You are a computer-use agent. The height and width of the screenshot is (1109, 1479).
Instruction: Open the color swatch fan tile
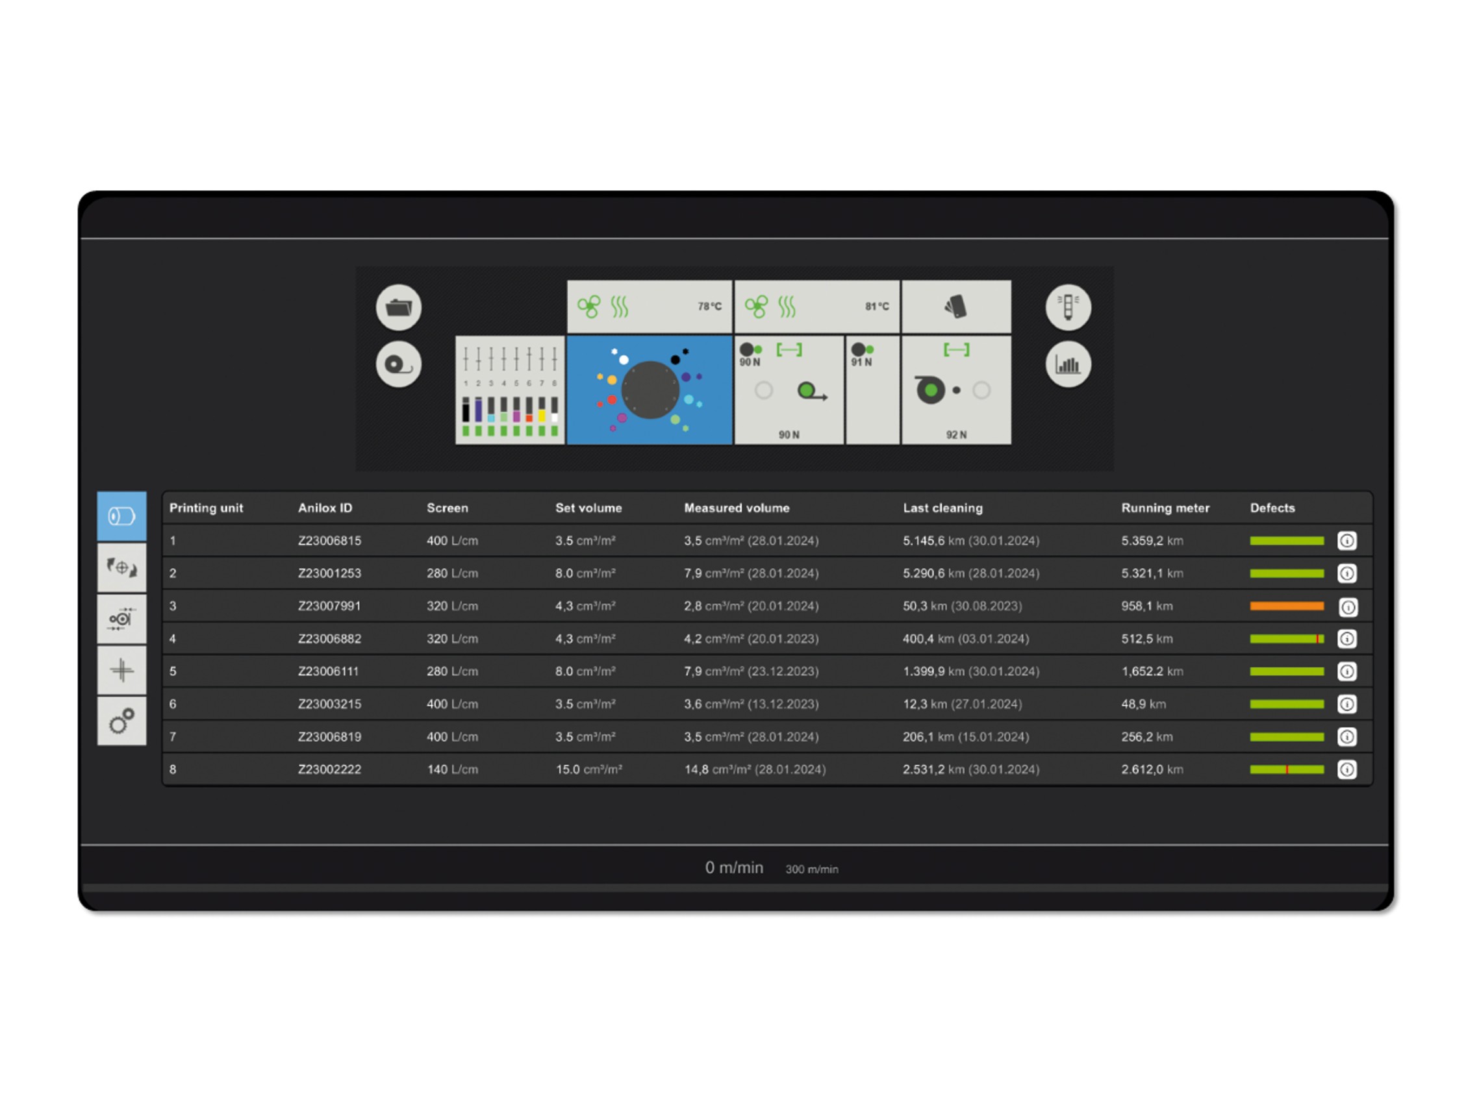pyautogui.click(x=956, y=307)
